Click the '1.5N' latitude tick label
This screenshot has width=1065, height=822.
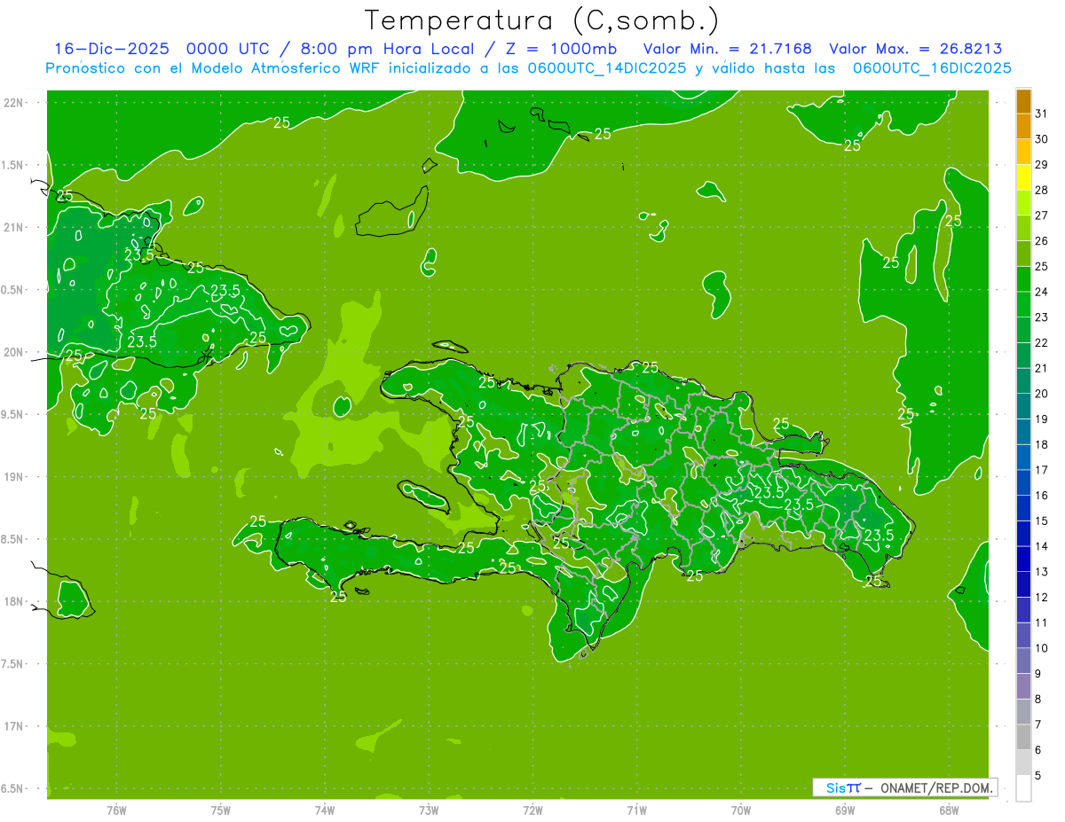click(13, 165)
